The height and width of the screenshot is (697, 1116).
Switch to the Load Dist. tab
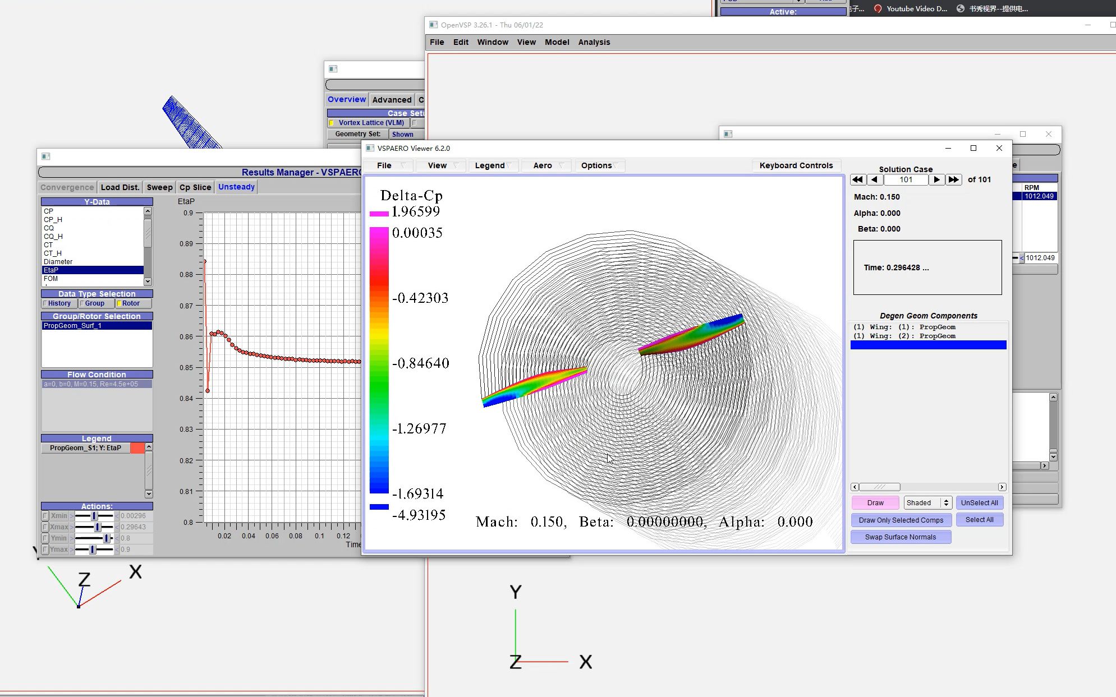click(x=120, y=187)
